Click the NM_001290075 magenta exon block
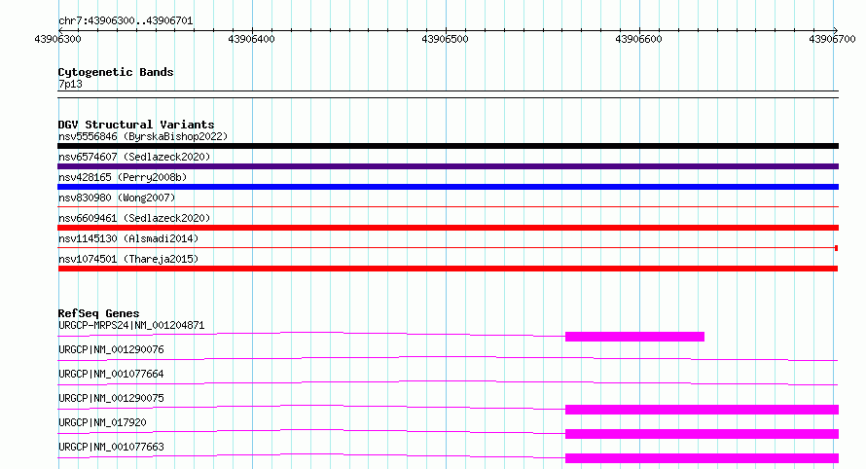The height and width of the screenshot is (469, 866). tap(702, 410)
